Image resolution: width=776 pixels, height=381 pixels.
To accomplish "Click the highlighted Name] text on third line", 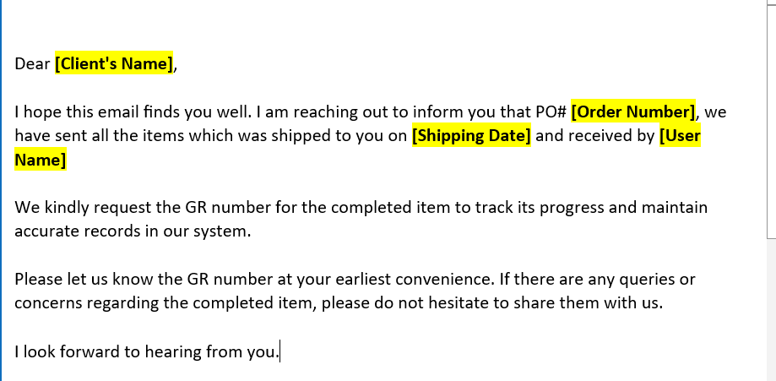I will tap(41, 160).
